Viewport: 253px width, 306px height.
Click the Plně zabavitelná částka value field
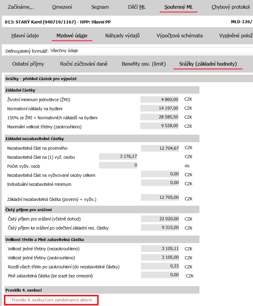coord(160,275)
